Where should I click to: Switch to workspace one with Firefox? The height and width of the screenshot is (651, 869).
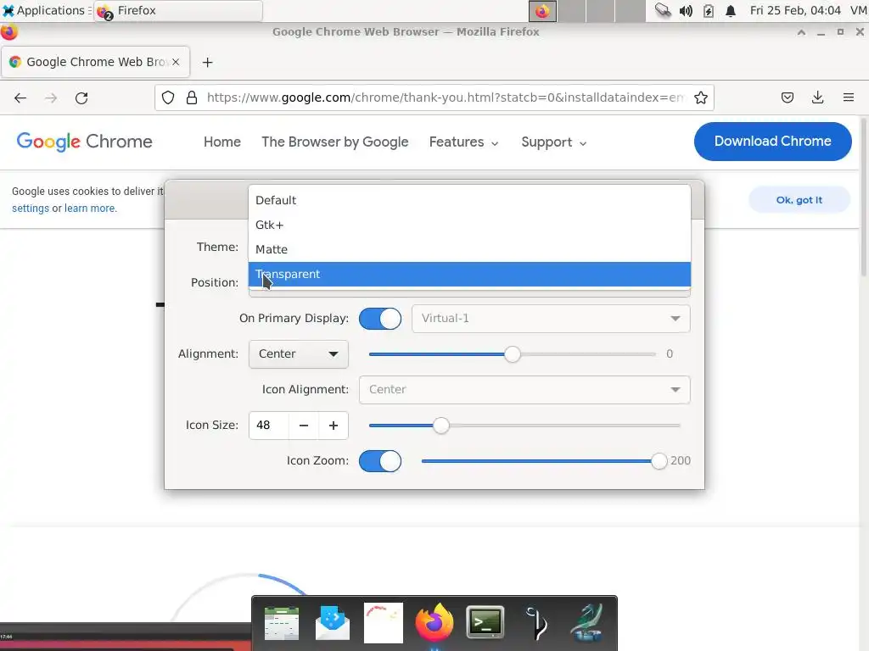[542, 10]
